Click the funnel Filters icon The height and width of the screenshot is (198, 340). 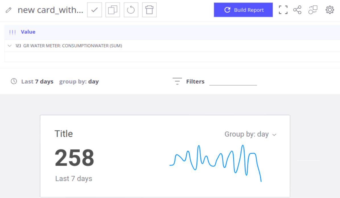(177, 81)
